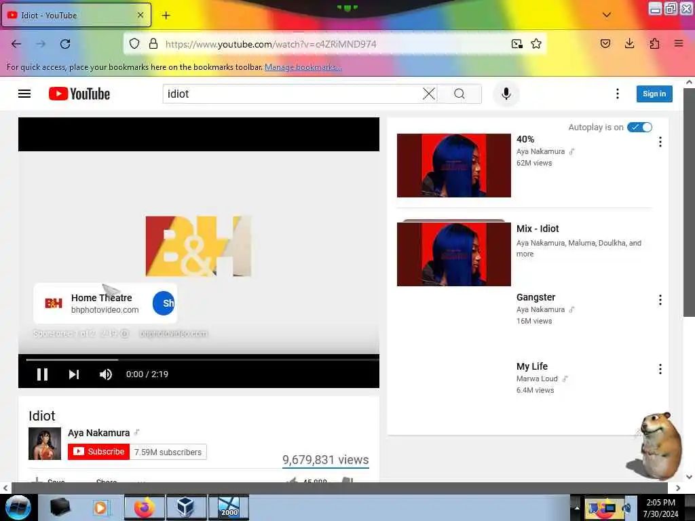Open the 40% video thumbnail
695x521 pixels.
tap(454, 166)
